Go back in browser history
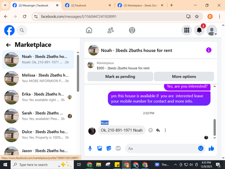Screen dimensions: 225x169 (6, 16)
